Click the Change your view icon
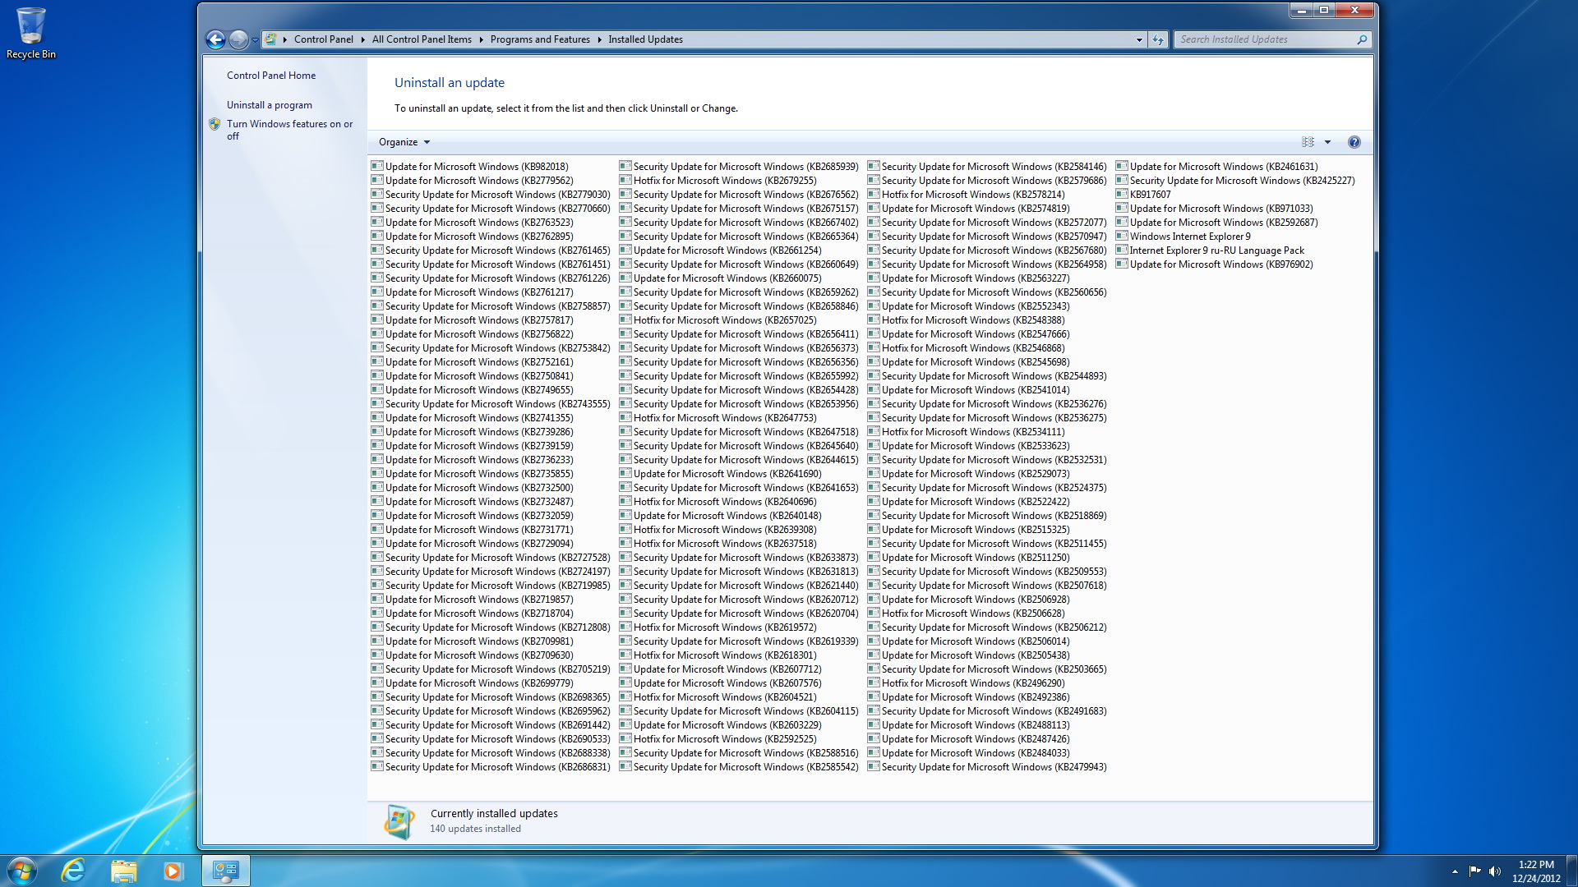Viewport: 1578px width, 887px height. point(1308,142)
